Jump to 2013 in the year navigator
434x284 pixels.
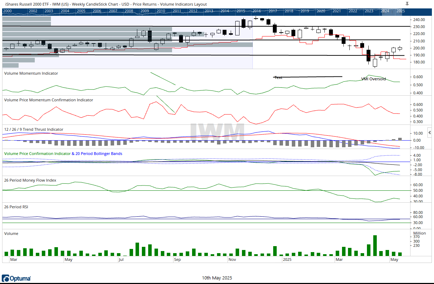click(x=209, y=11)
